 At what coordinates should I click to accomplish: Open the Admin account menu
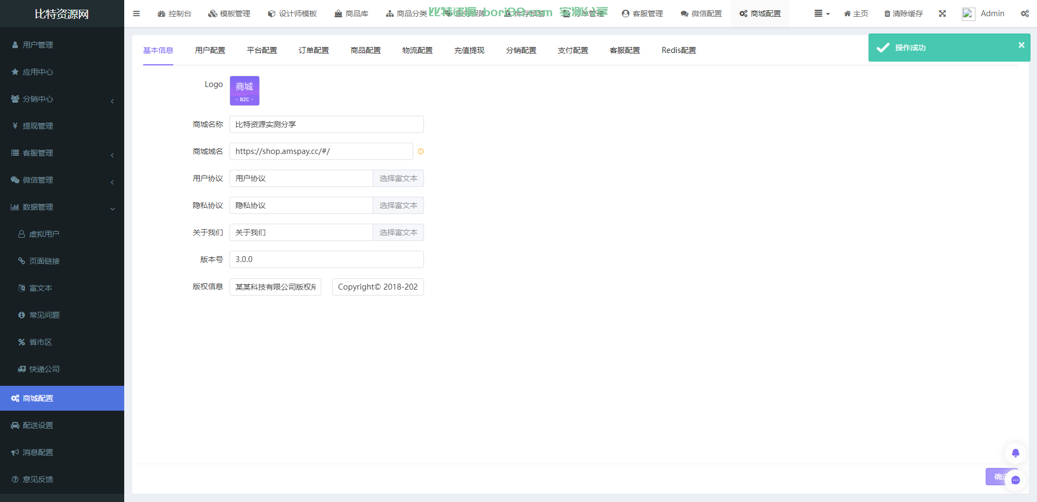coord(993,14)
